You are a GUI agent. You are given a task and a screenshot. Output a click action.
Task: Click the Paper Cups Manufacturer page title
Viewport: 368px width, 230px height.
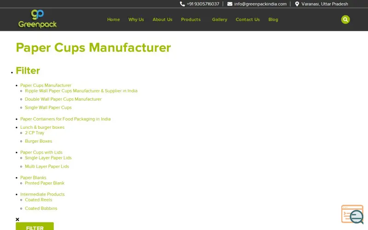pos(93,48)
